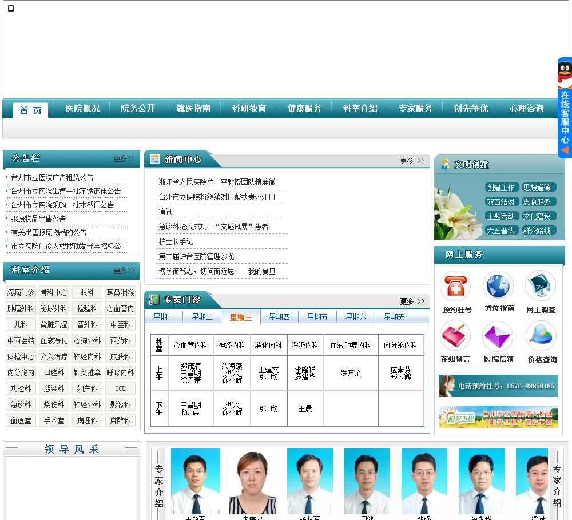
Task: Switch to the 星期天 schedule tab
Action: [x=394, y=317]
